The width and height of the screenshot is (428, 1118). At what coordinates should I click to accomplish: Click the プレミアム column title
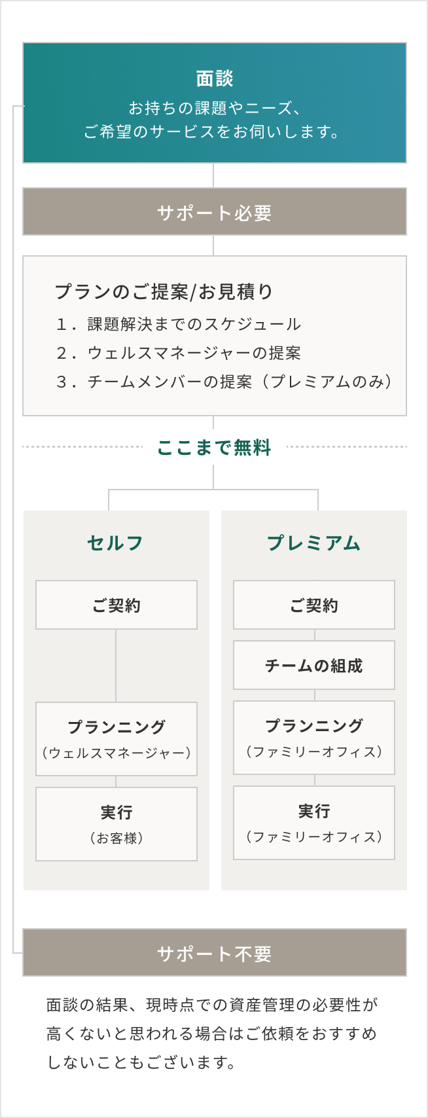(314, 543)
